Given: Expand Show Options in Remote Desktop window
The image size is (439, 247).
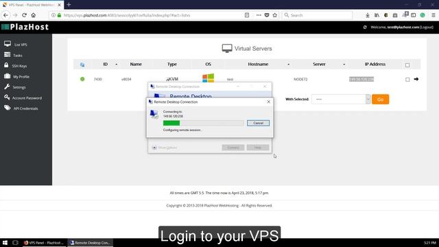Looking at the screenshot, I should (x=165, y=148).
